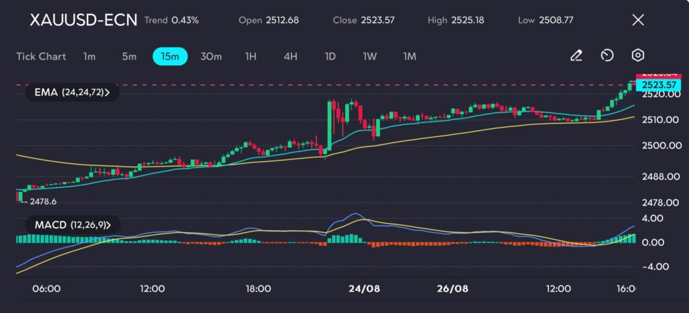Viewport: 689px width, 313px height.
Task: Select the 1W weekly timeframe
Action: point(369,56)
